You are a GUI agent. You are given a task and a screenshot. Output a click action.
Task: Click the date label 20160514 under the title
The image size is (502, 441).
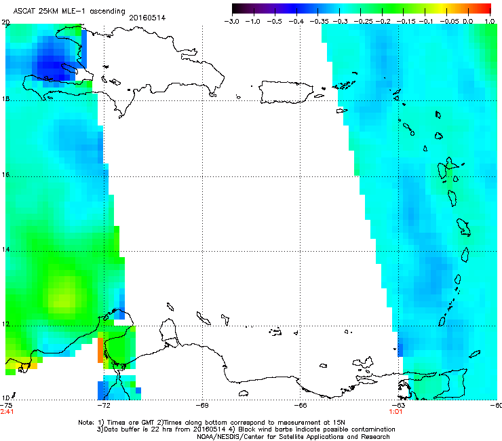point(147,18)
